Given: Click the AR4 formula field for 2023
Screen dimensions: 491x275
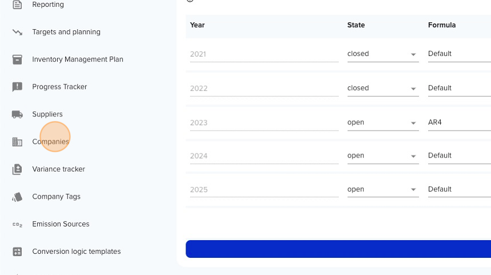Looking at the screenshot, I should 460,123.
